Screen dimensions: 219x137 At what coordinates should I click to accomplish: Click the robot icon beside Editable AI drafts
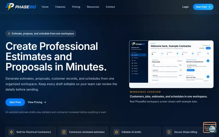117,132
